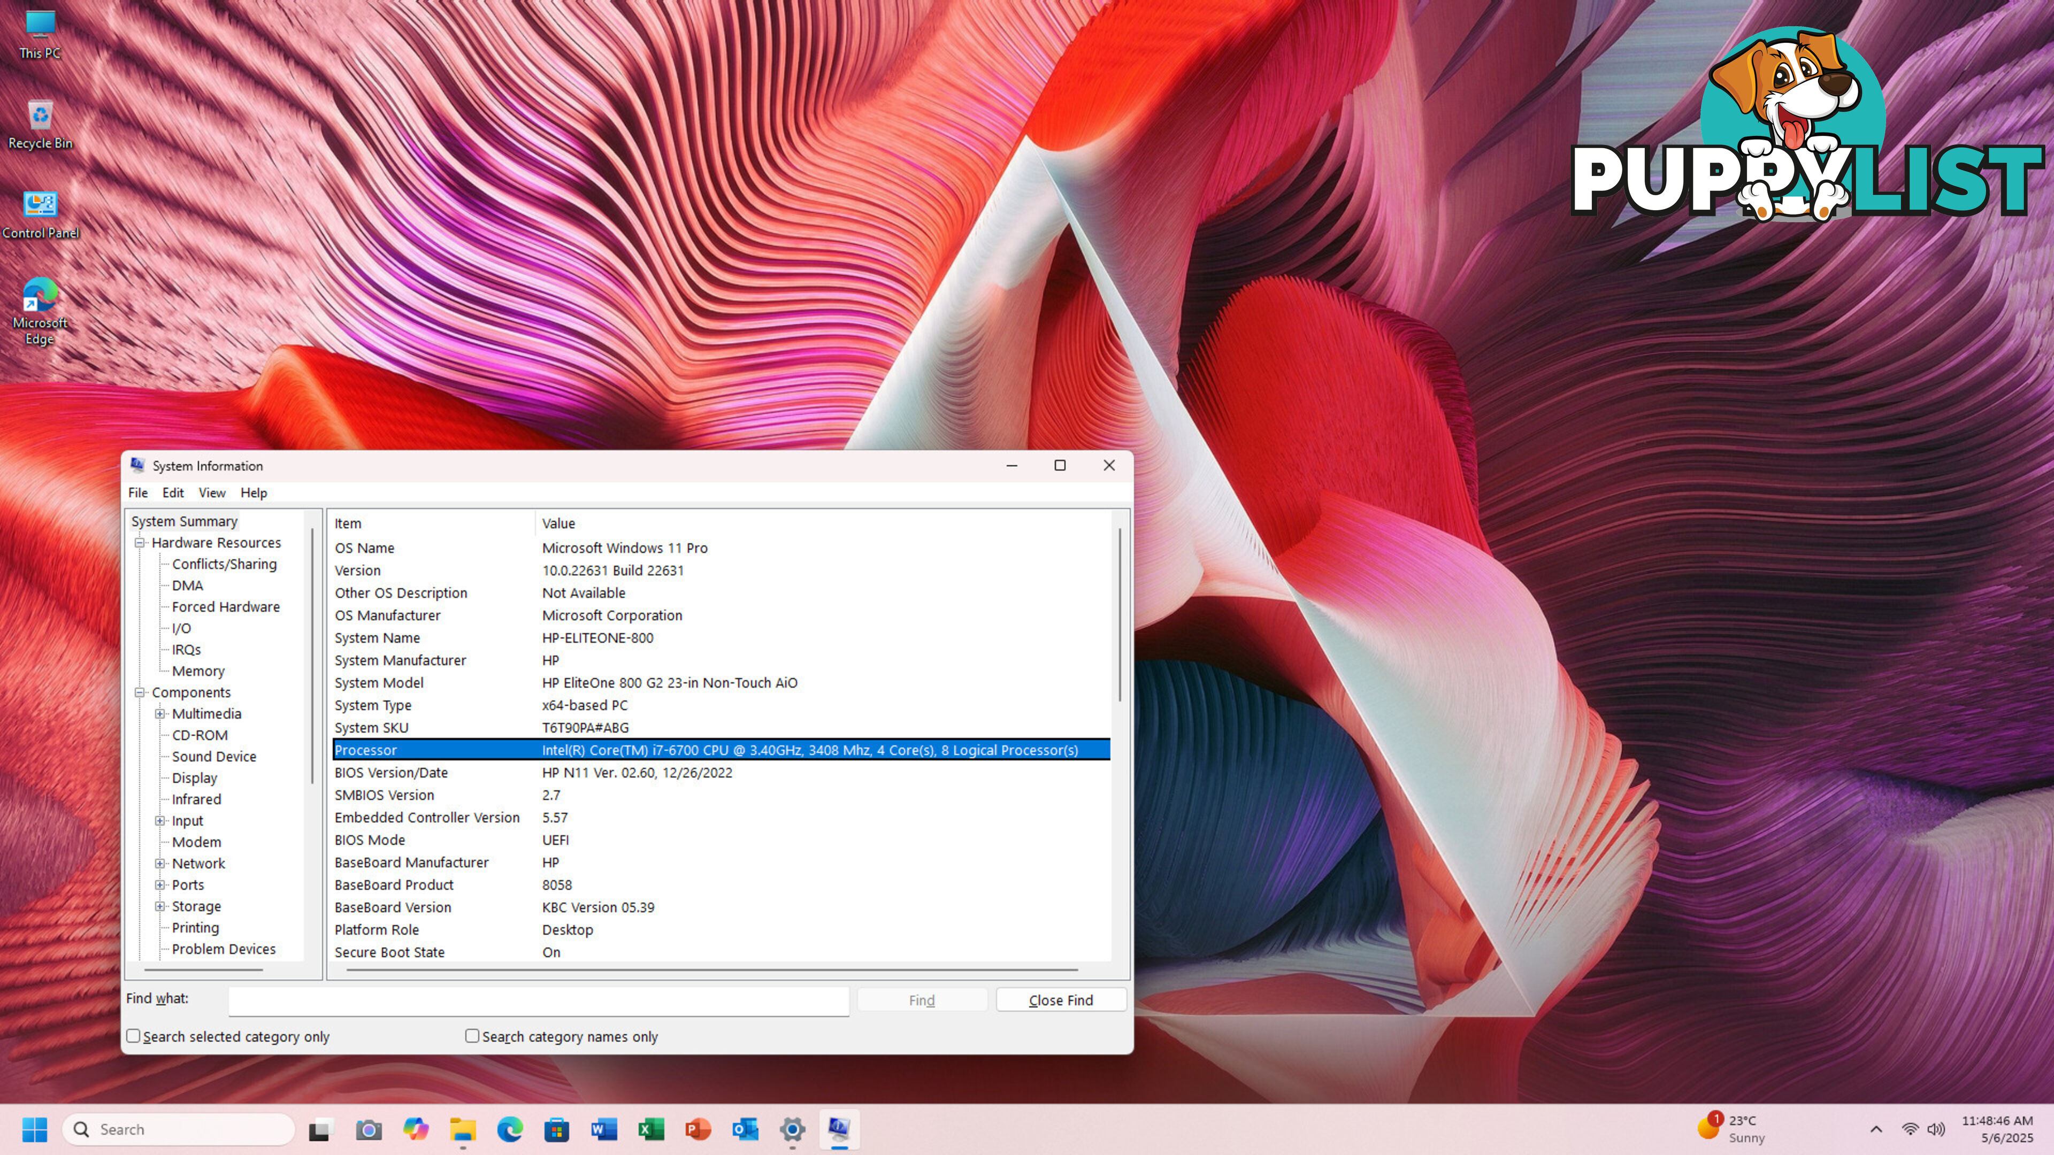Open clock and date in taskbar
This screenshot has height=1155, width=2054.
point(1997,1129)
